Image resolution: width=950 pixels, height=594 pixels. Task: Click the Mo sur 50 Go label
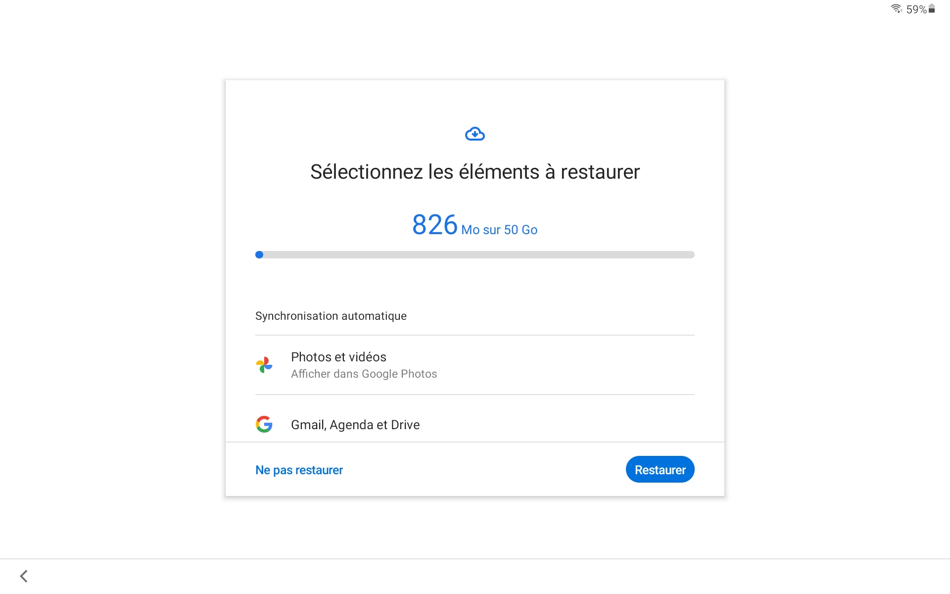499,230
